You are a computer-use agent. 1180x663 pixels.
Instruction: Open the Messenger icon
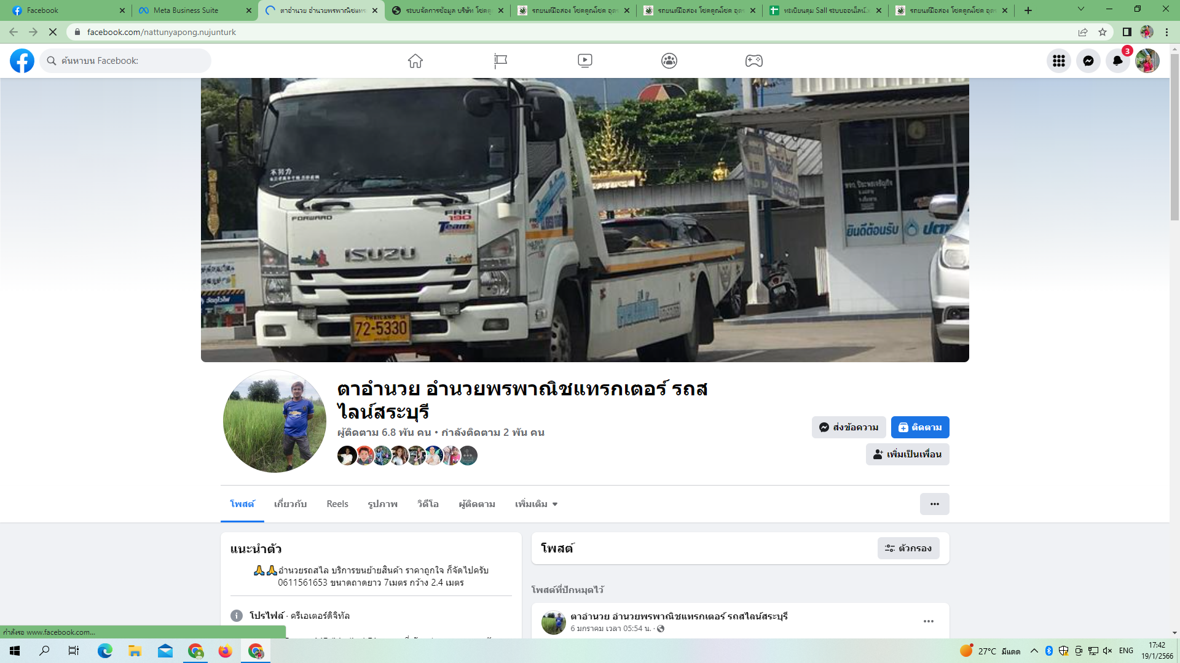click(1088, 61)
